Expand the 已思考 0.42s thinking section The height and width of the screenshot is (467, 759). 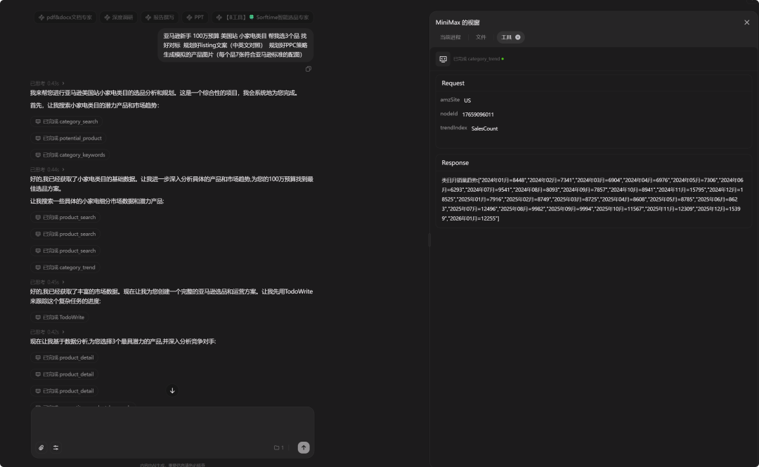coord(47,331)
